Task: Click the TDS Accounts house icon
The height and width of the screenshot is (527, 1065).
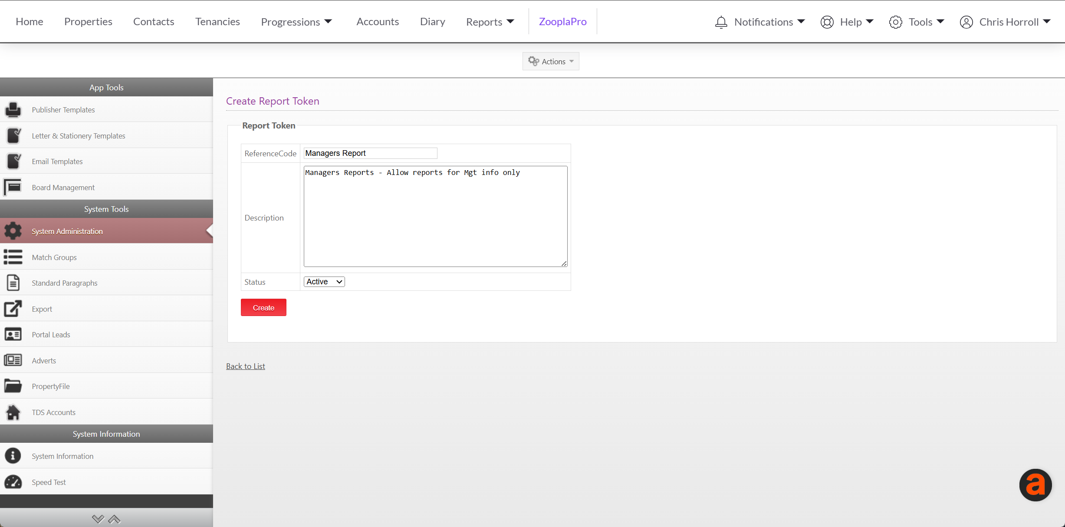Action: click(13, 412)
